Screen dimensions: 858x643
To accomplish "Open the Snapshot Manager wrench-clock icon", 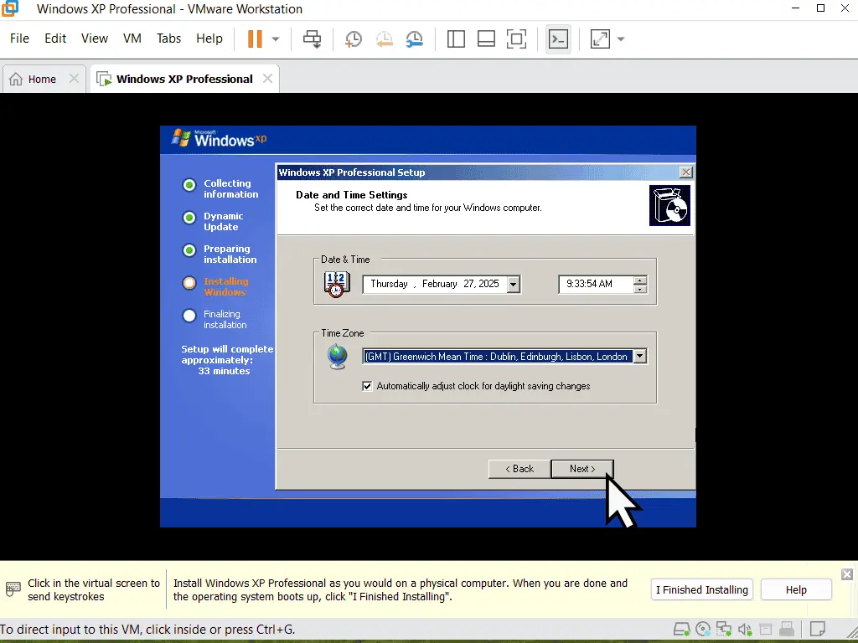I will click(x=414, y=39).
